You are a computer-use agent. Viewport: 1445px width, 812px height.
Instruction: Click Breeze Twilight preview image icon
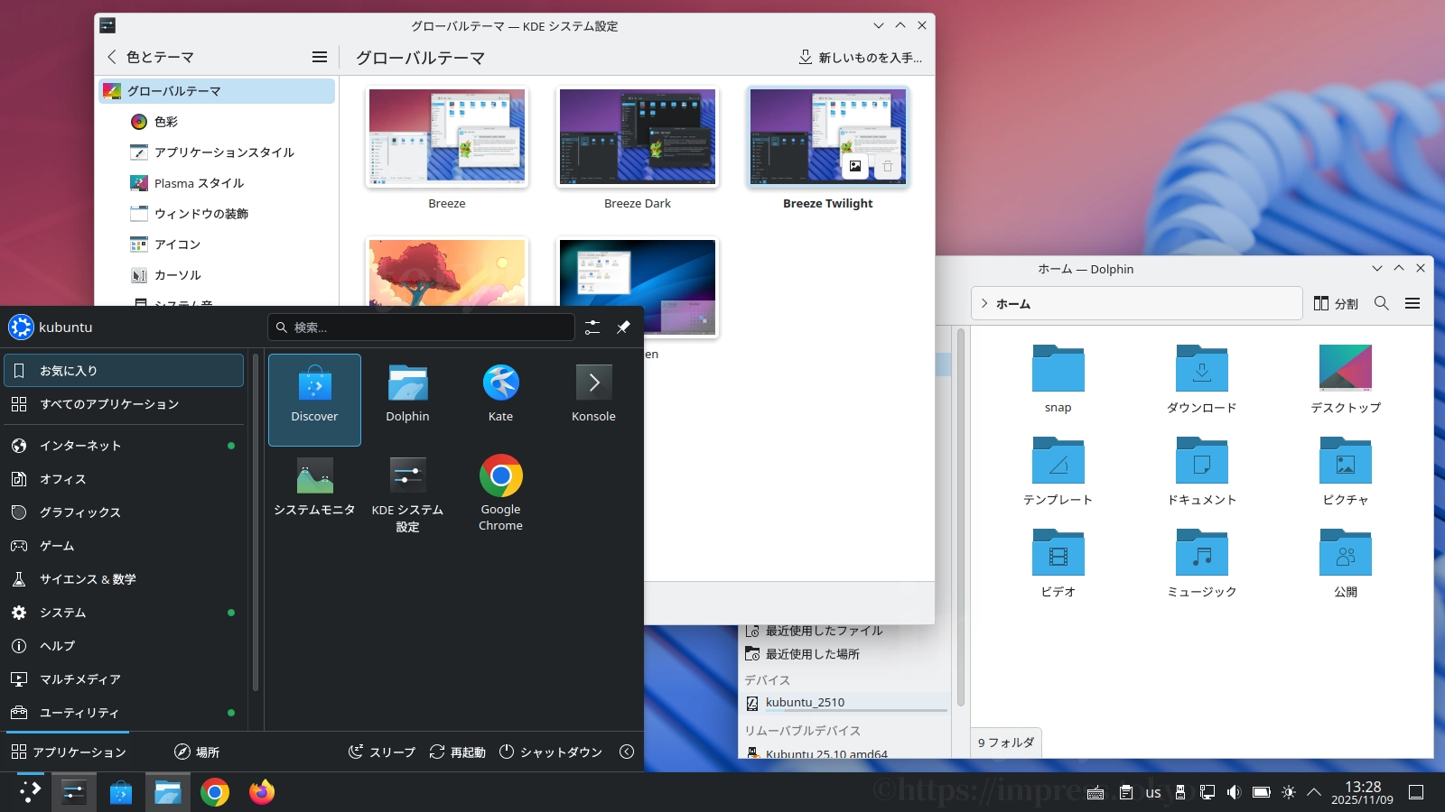tap(855, 166)
